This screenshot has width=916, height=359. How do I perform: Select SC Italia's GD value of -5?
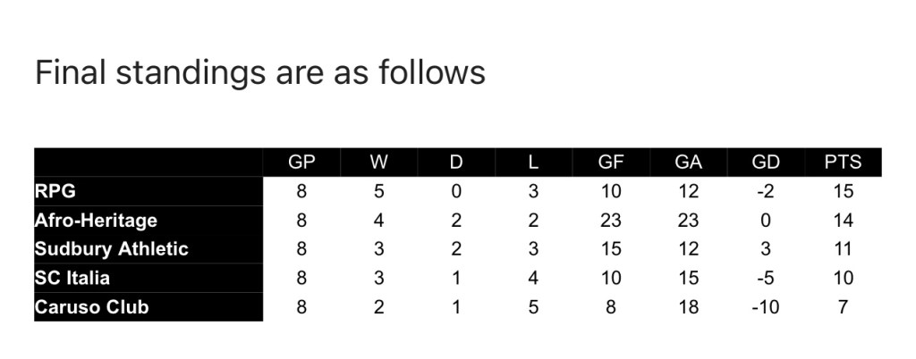(x=766, y=279)
